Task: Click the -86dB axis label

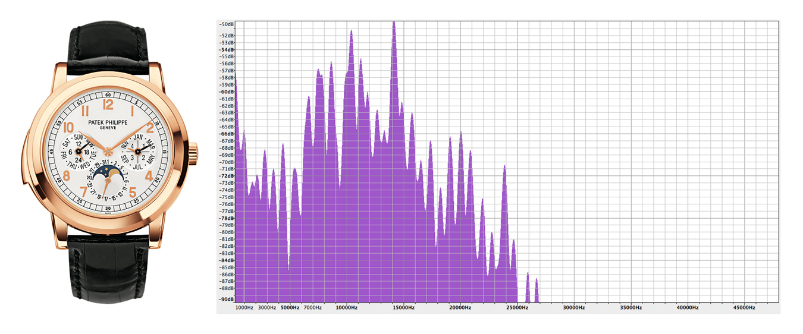Action: click(227, 274)
